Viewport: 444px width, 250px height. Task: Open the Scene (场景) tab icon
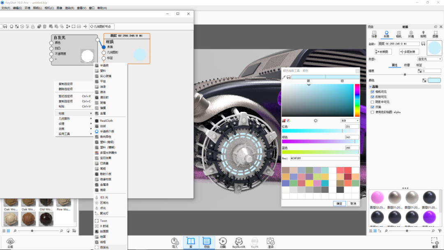coord(375,34)
